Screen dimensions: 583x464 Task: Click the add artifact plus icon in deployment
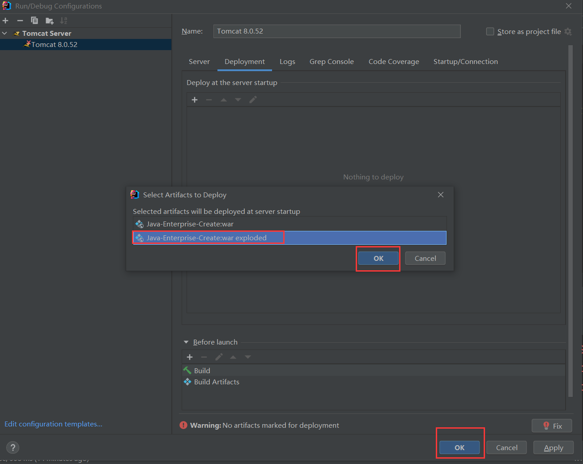(195, 100)
